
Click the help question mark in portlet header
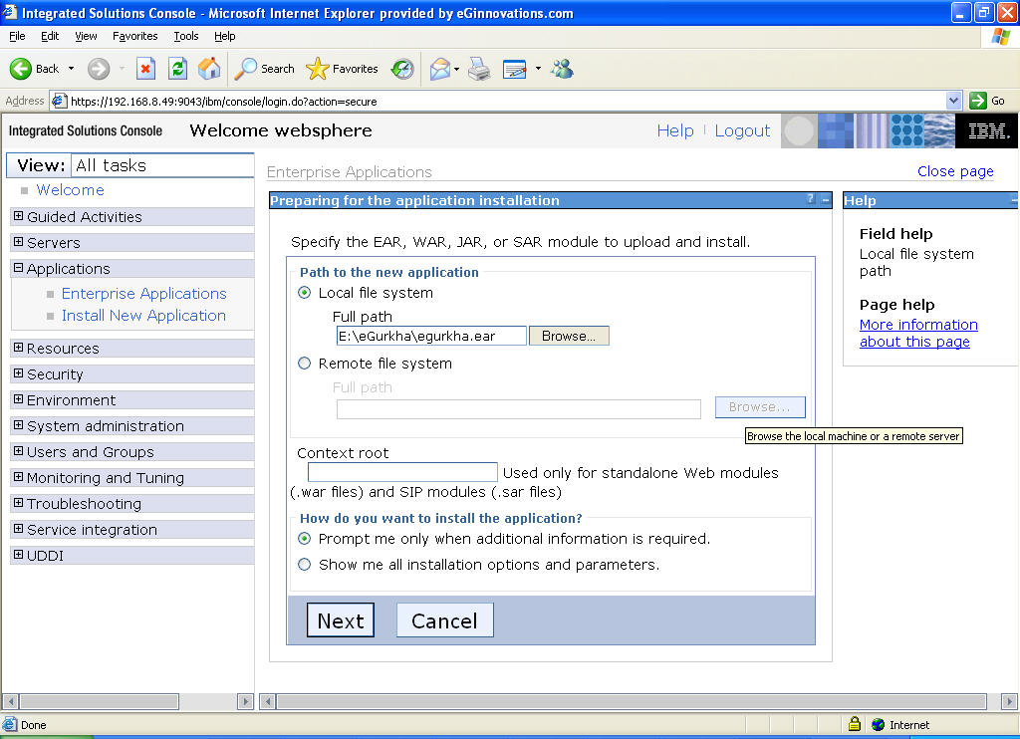pos(811,199)
